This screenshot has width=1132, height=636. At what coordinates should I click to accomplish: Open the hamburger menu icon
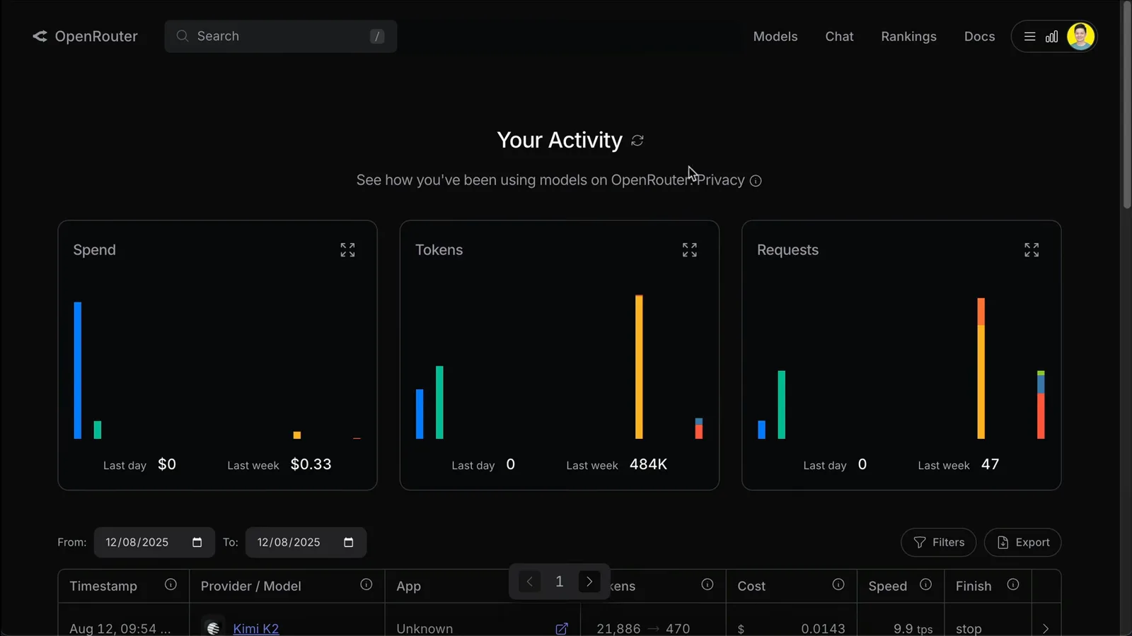(x=1029, y=36)
